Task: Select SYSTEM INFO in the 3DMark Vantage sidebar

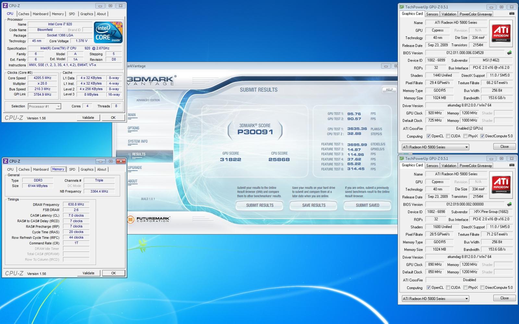Action: coord(138,142)
